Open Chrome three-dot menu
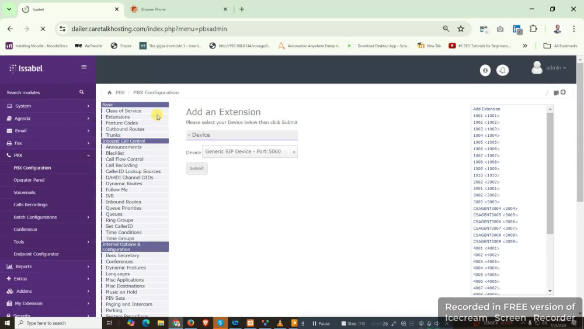 (573, 29)
